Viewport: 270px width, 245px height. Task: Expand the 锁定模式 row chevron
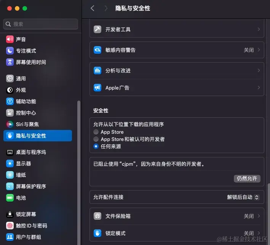[x=259, y=233]
